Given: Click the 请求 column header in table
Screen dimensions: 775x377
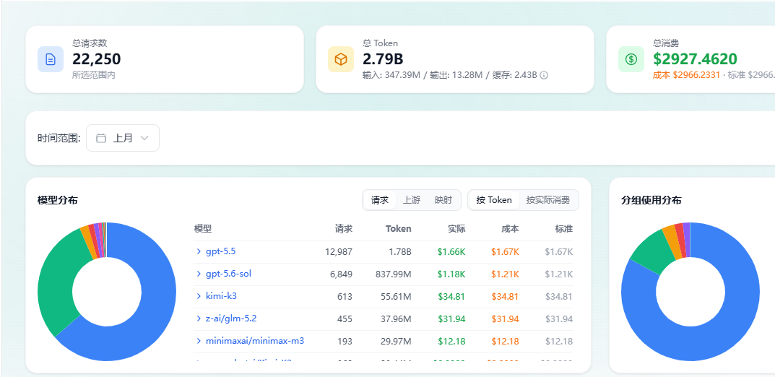Looking at the screenshot, I should [x=344, y=229].
